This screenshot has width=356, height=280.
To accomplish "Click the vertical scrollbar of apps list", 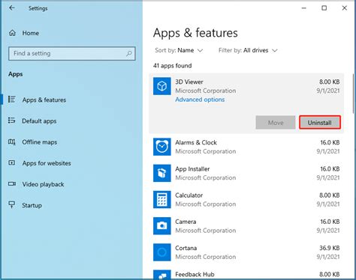I will tap(354, 94).
